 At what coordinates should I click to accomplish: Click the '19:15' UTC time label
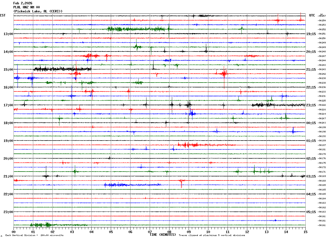point(311,34)
